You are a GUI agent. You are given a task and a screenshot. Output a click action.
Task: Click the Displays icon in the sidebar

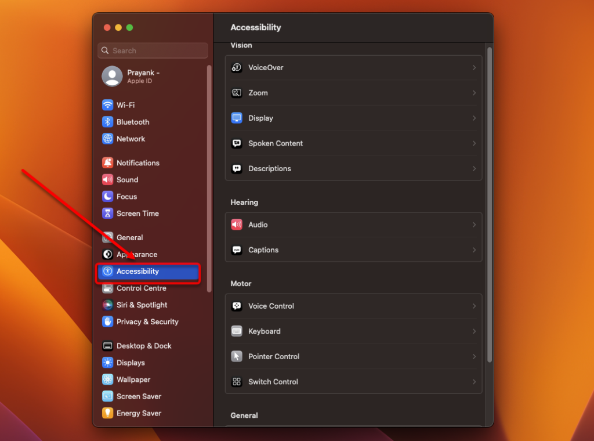tap(107, 363)
